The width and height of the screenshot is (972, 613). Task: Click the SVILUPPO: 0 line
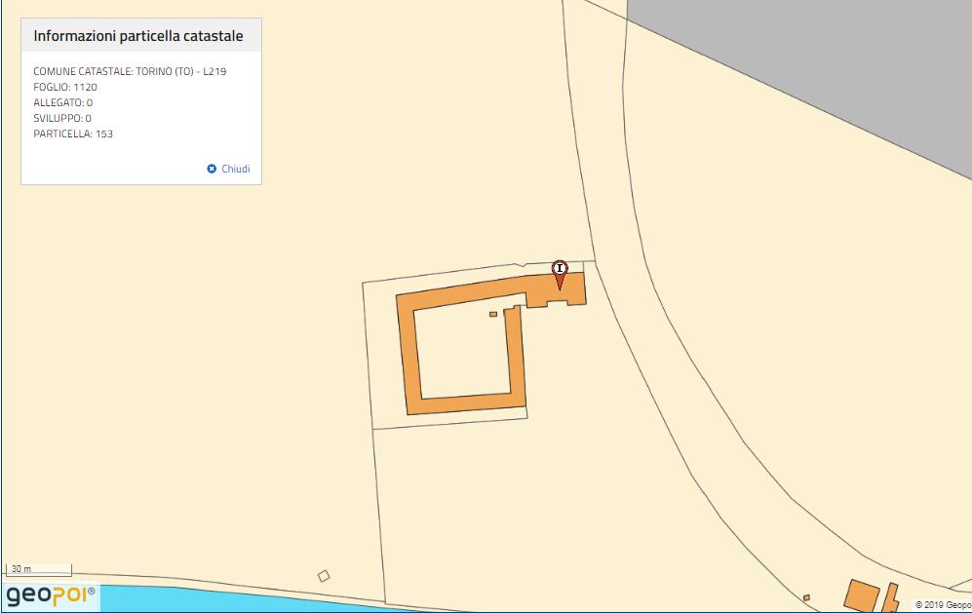click(x=62, y=118)
